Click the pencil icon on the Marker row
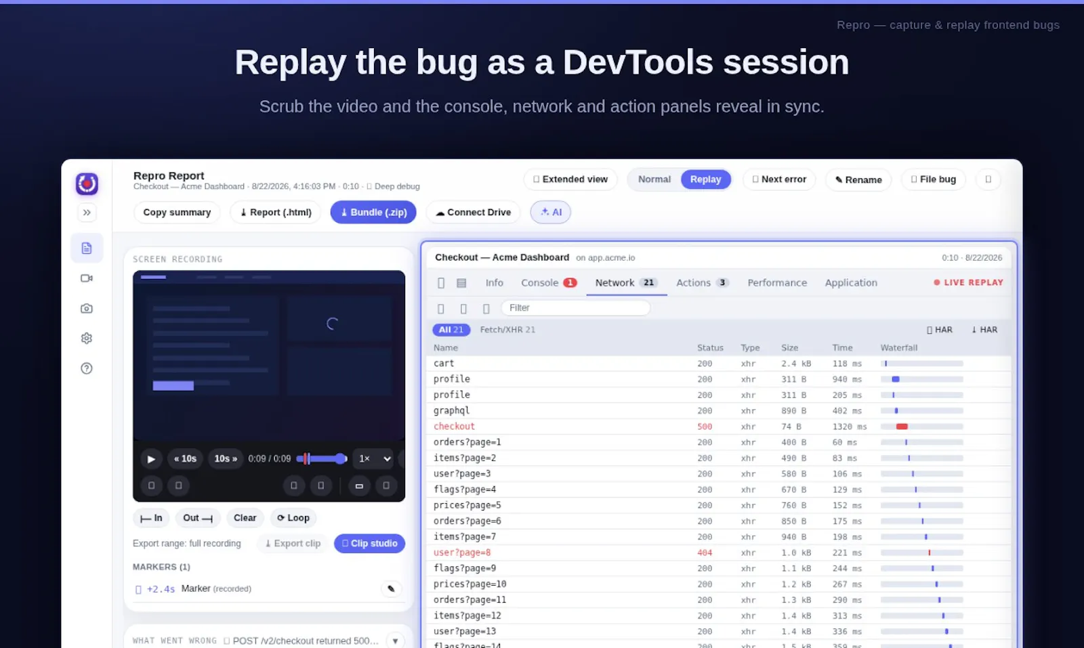The image size is (1084, 648). point(391,588)
